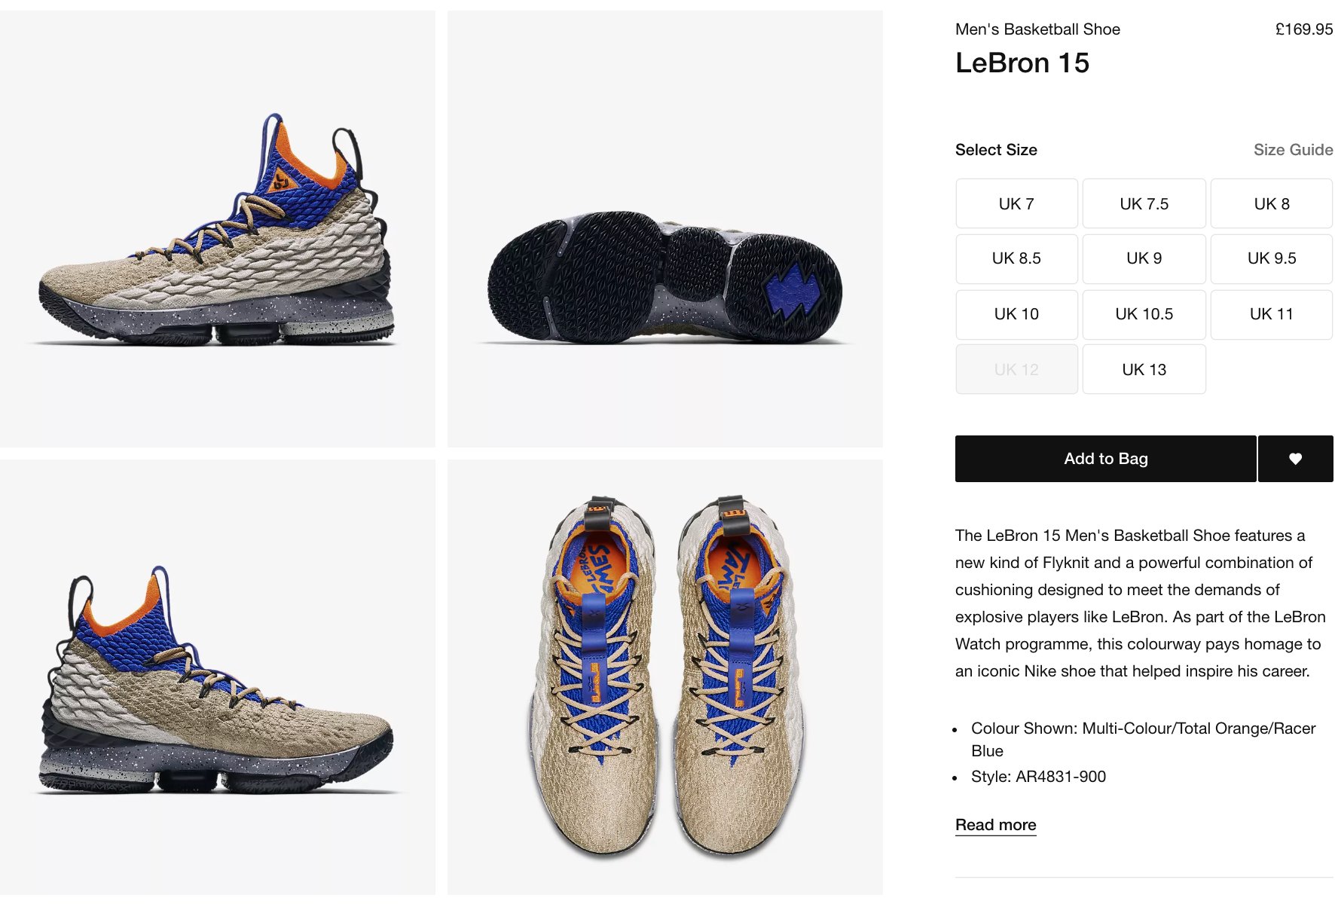The width and height of the screenshot is (1335, 904).
Task: Pick size UK 8.5
Action: tap(1016, 258)
